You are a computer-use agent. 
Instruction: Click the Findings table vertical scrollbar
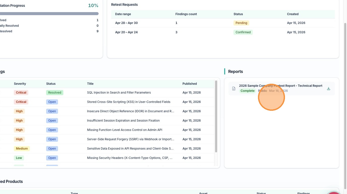(216, 116)
